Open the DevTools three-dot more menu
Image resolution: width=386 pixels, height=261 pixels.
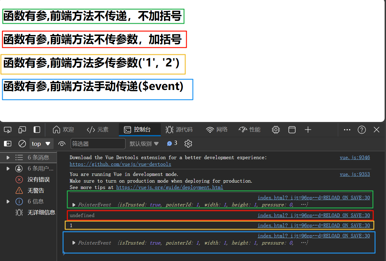pos(347,130)
